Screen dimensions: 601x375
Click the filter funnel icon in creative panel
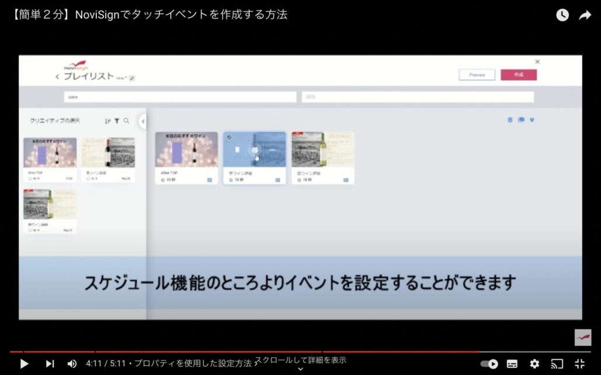(x=117, y=121)
